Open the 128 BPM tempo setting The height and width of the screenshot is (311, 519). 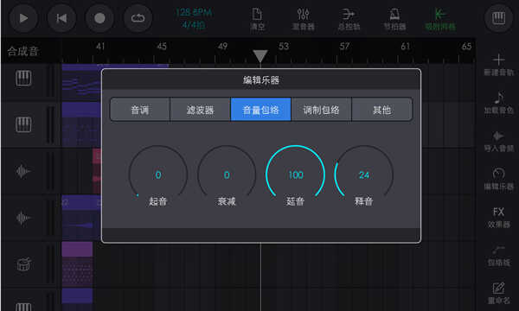coord(194,13)
